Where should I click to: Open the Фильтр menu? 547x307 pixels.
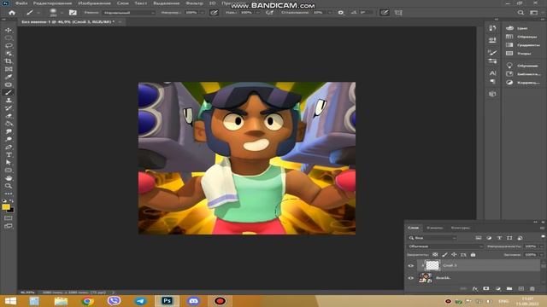[195, 3]
